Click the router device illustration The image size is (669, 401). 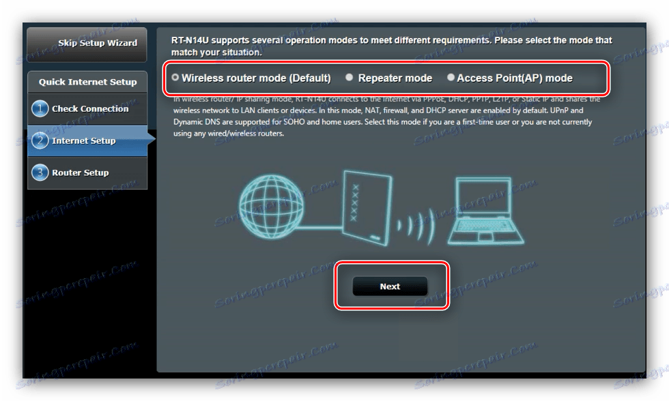[x=367, y=207]
